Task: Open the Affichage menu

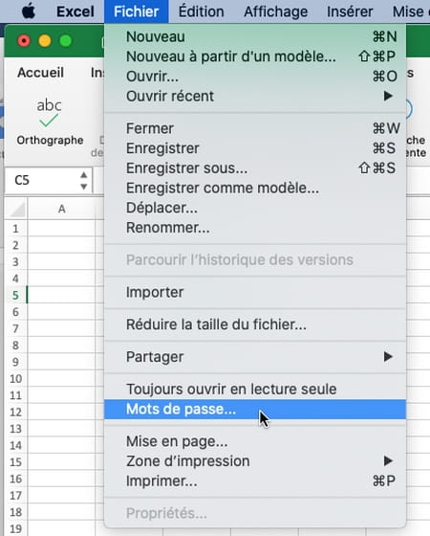Action: (x=276, y=11)
